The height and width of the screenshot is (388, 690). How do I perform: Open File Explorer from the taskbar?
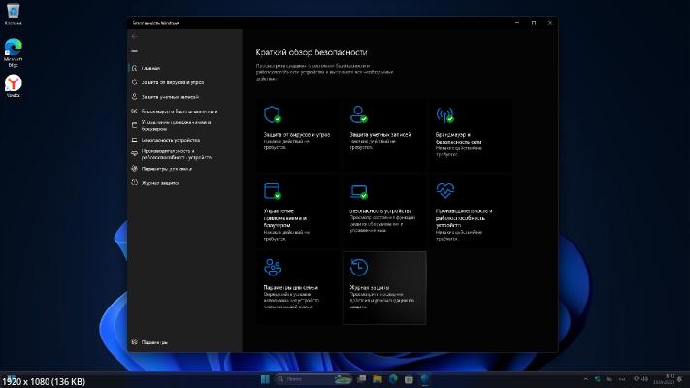(378, 379)
